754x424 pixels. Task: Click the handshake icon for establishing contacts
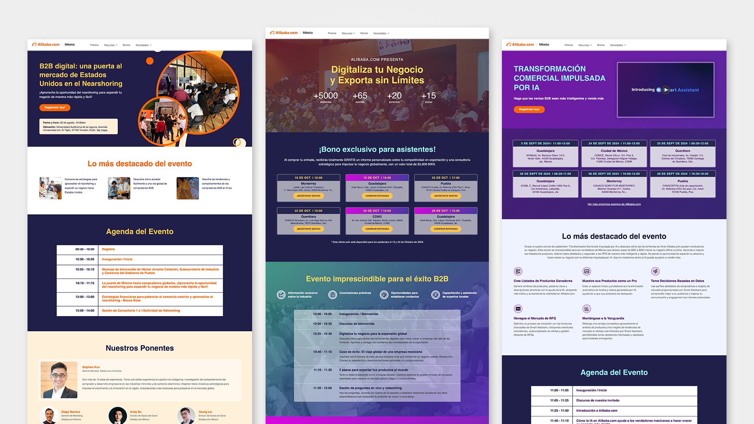tap(384, 295)
